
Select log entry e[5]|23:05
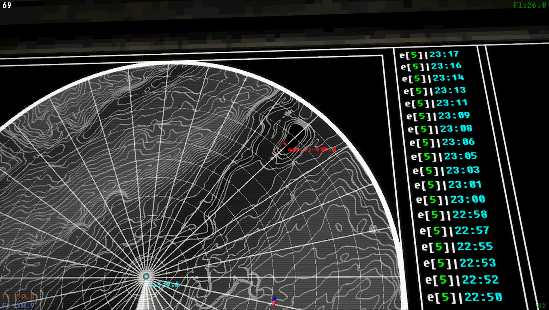(x=444, y=156)
